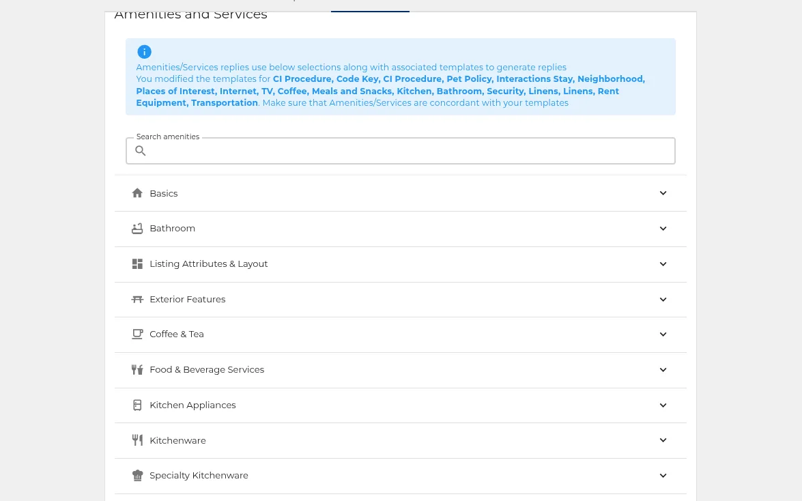This screenshot has width=802, height=501.
Task: Click the Food & Beverage Services label
Action: (x=207, y=369)
